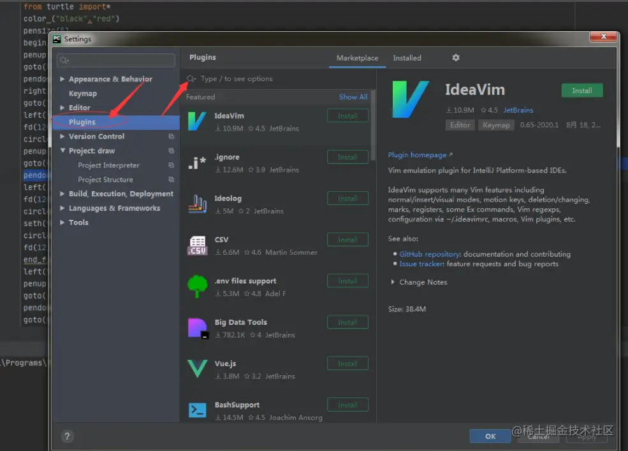Click the 'Size: 38.4M' text
The width and height of the screenshot is (628, 451).
pyautogui.click(x=407, y=309)
